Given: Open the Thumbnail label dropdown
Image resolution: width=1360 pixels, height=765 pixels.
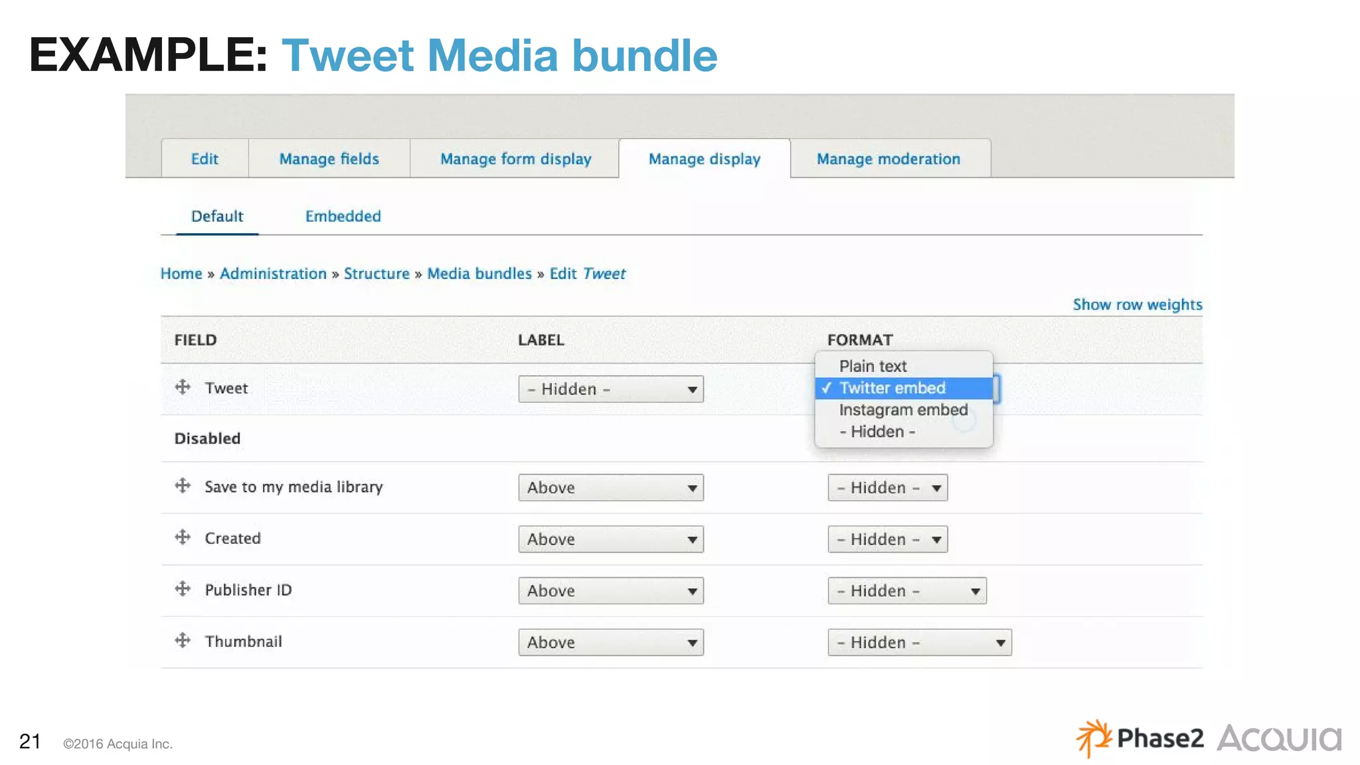Looking at the screenshot, I should point(611,643).
